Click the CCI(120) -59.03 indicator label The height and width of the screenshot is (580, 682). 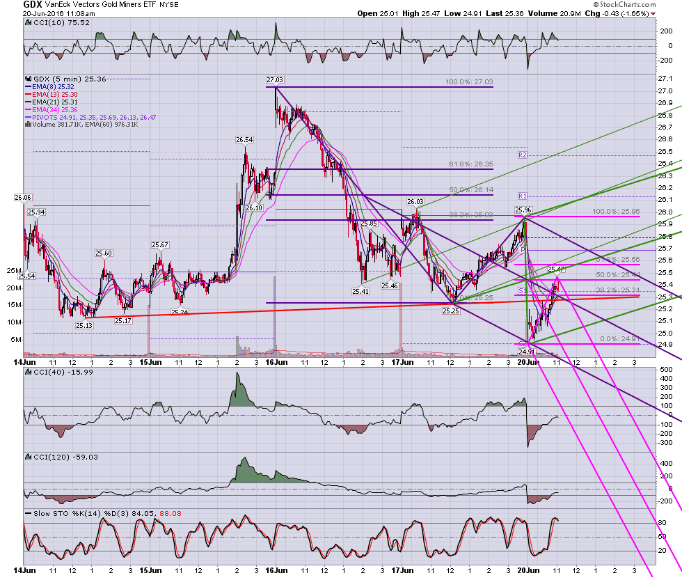click(65, 457)
